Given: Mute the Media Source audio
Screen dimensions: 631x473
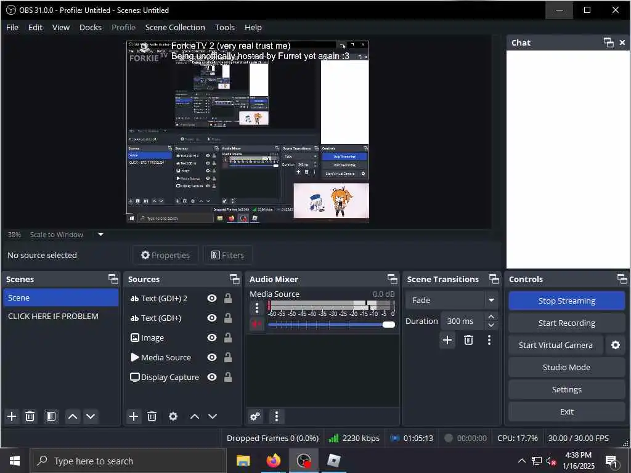Looking at the screenshot, I should pyautogui.click(x=257, y=324).
